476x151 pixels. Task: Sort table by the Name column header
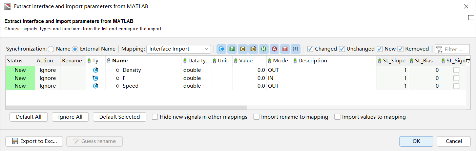coord(120,61)
